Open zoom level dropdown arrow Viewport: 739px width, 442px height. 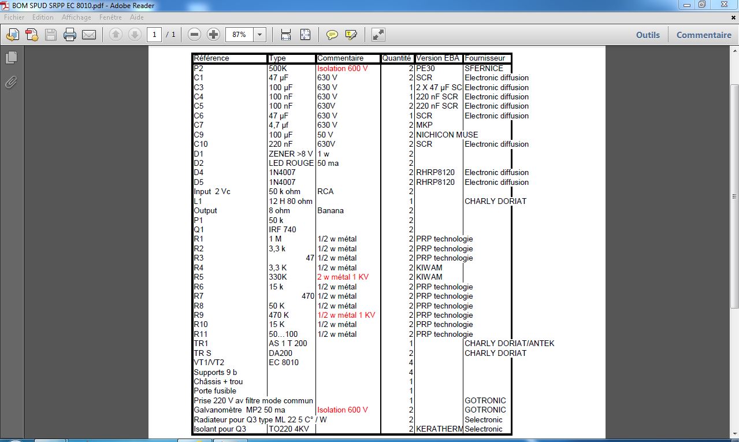click(x=259, y=35)
